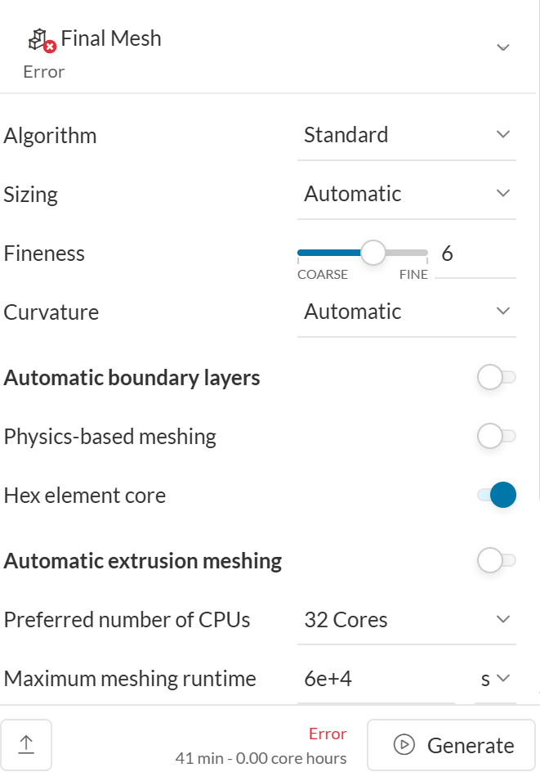
Task: Open the Sizing dropdown
Action: [x=406, y=194]
